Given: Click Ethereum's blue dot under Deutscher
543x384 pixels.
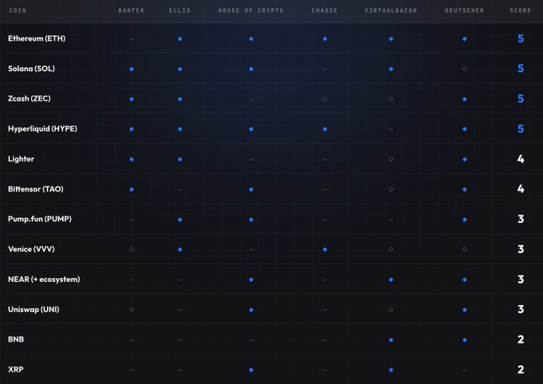Looking at the screenshot, I should (x=465, y=39).
